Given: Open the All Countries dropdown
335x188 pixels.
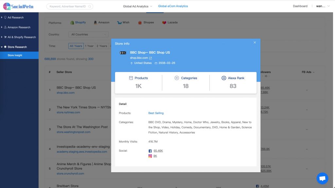Looking at the screenshot, I should pos(88,34).
